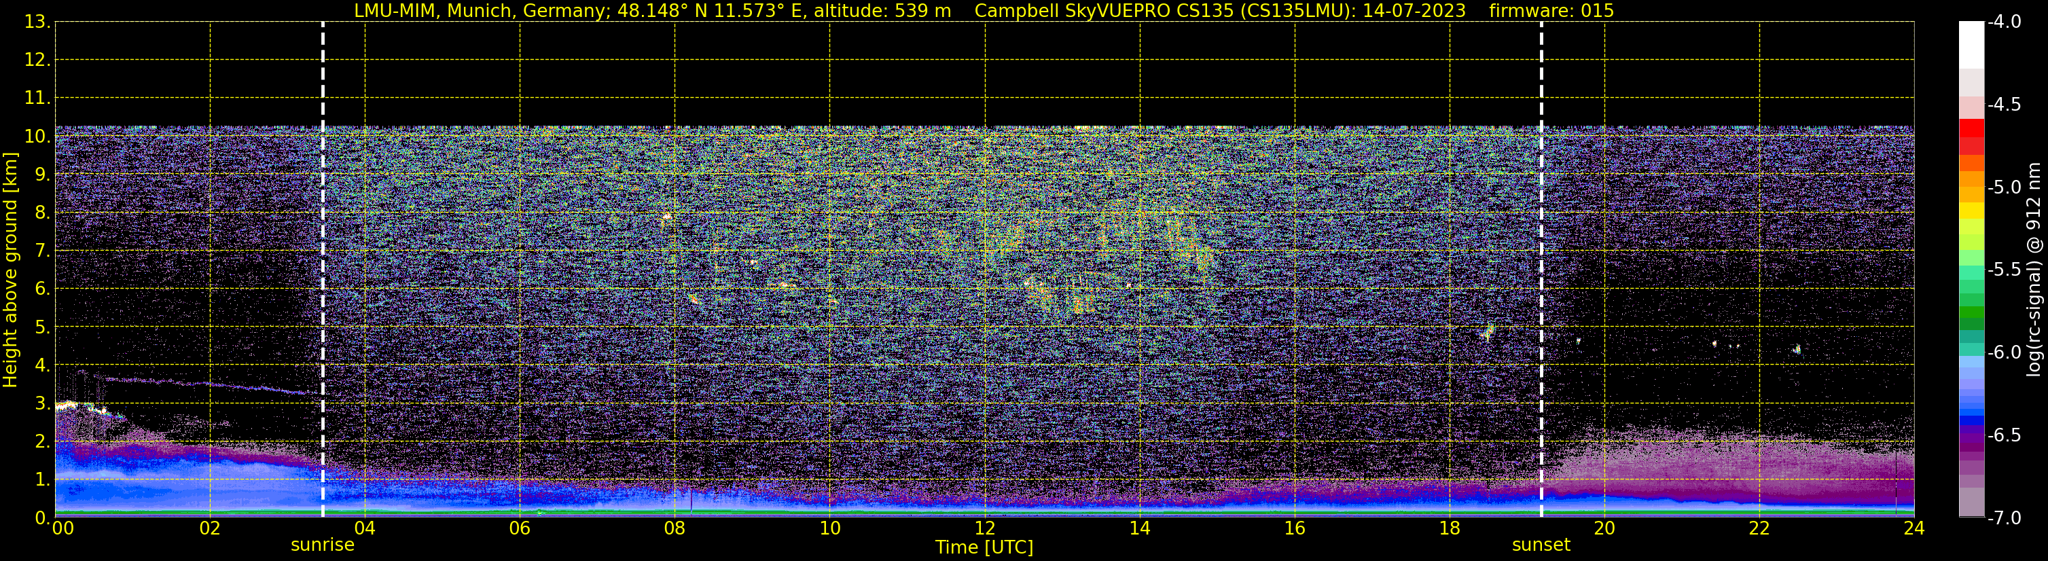Click the '12' tick on the time axis
Image resolution: width=2048 pixels, height=561 pixels.
(x=985, y=528)
